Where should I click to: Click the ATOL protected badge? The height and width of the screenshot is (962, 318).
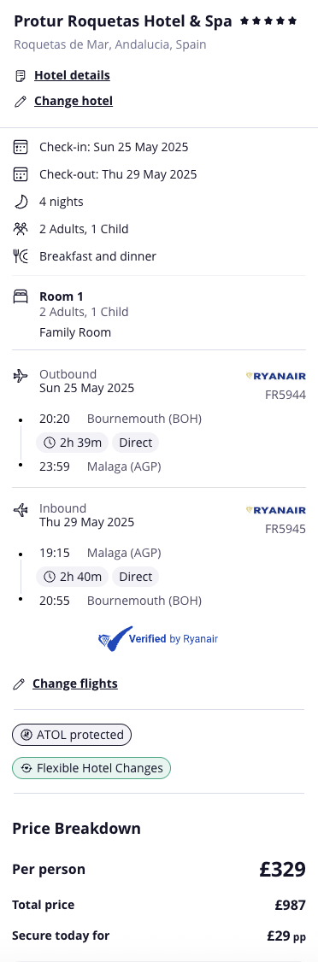coord(72,735)
